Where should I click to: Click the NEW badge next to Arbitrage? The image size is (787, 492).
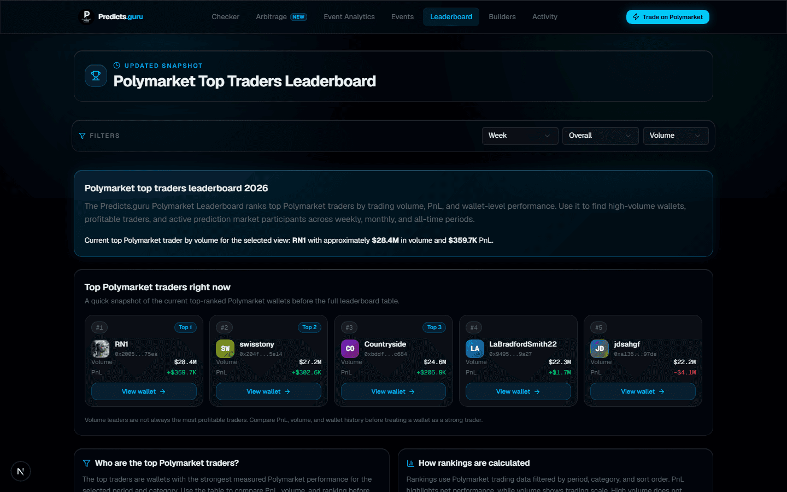[298, 17]
